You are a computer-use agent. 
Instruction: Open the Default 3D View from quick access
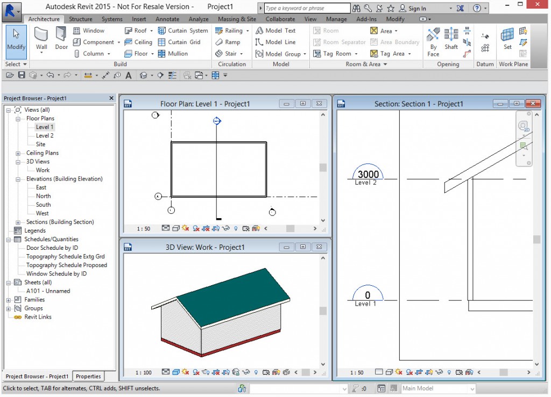point(142,75)
